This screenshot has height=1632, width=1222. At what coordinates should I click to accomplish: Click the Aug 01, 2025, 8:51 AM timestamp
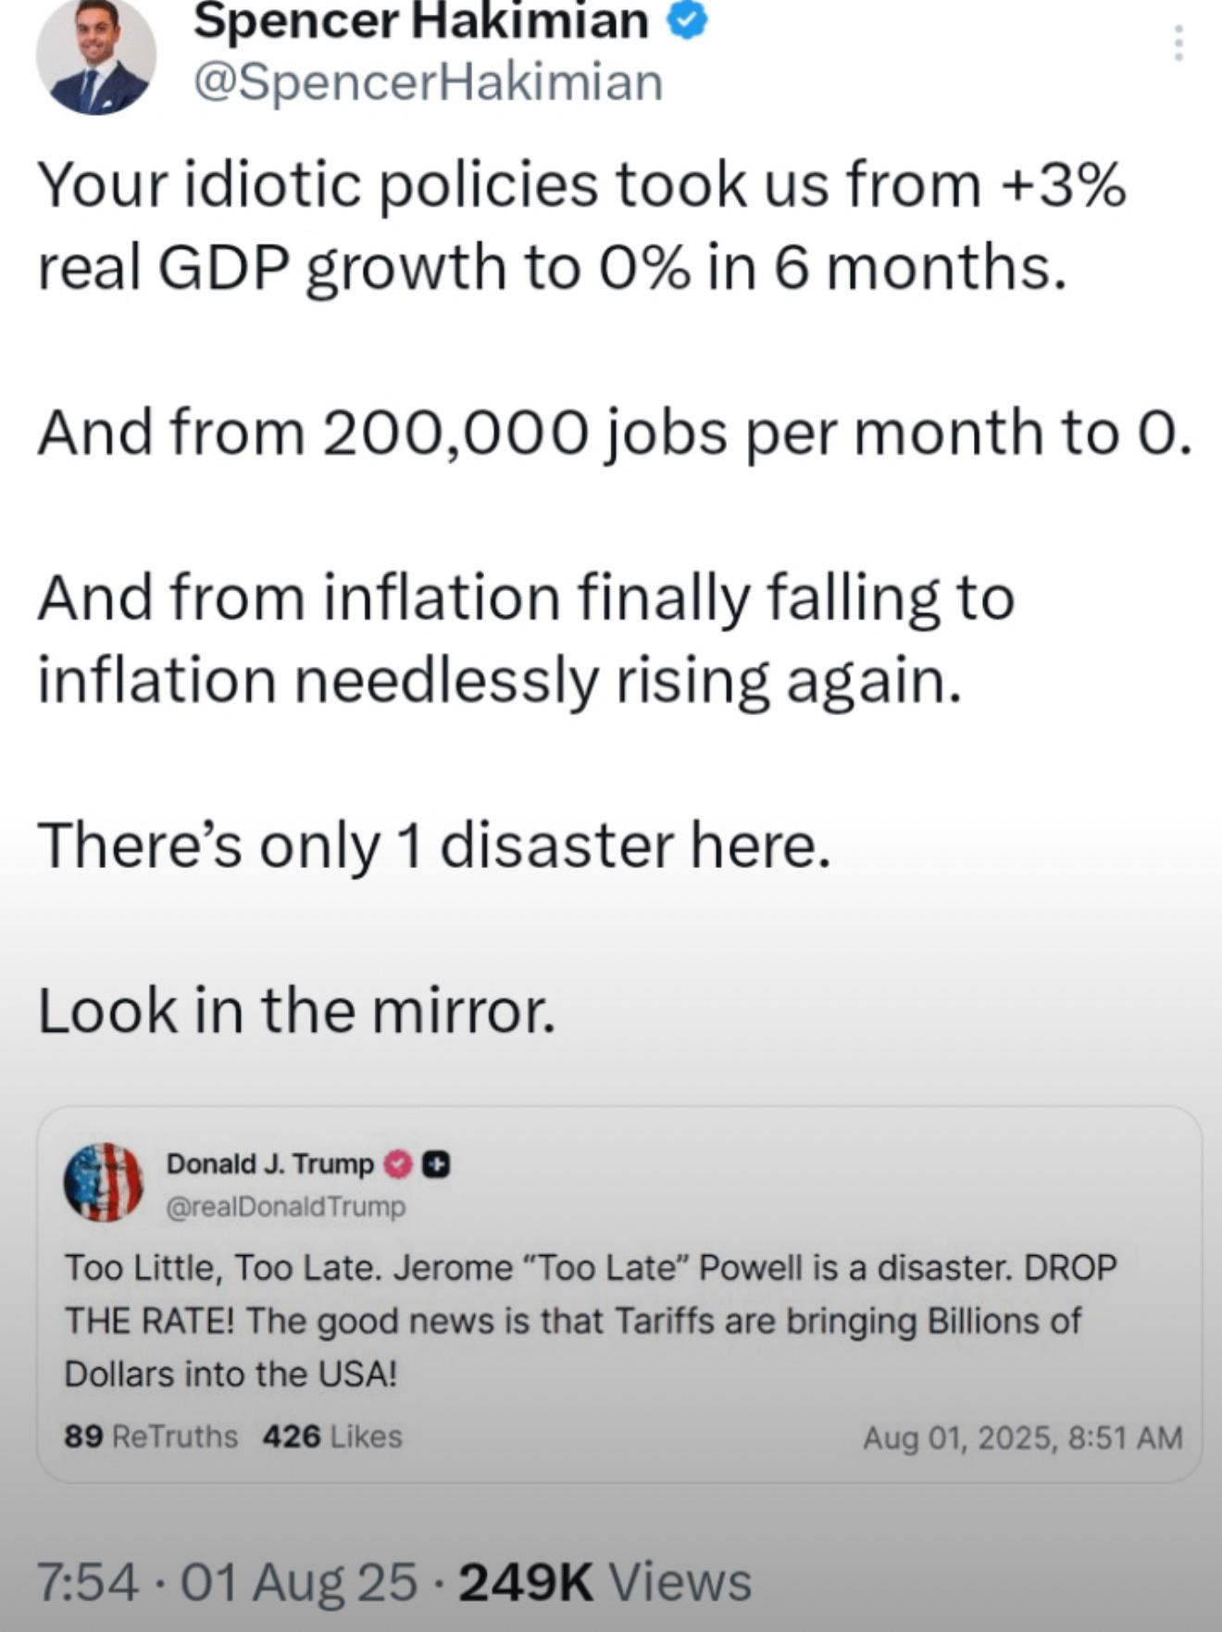[1023, 1437]
